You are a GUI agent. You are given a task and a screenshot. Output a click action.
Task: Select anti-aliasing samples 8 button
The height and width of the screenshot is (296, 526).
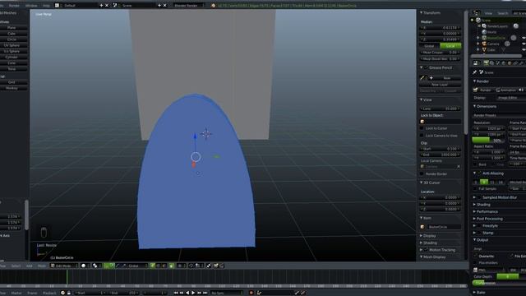click(x=484, y=183)
